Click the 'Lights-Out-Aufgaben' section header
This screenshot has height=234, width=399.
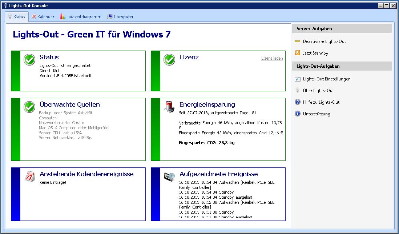pyautogui.click(x=342, y=66)
